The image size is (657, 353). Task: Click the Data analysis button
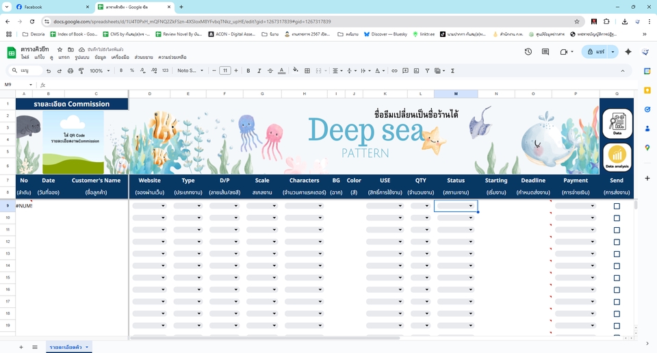[x=617, y=157]
